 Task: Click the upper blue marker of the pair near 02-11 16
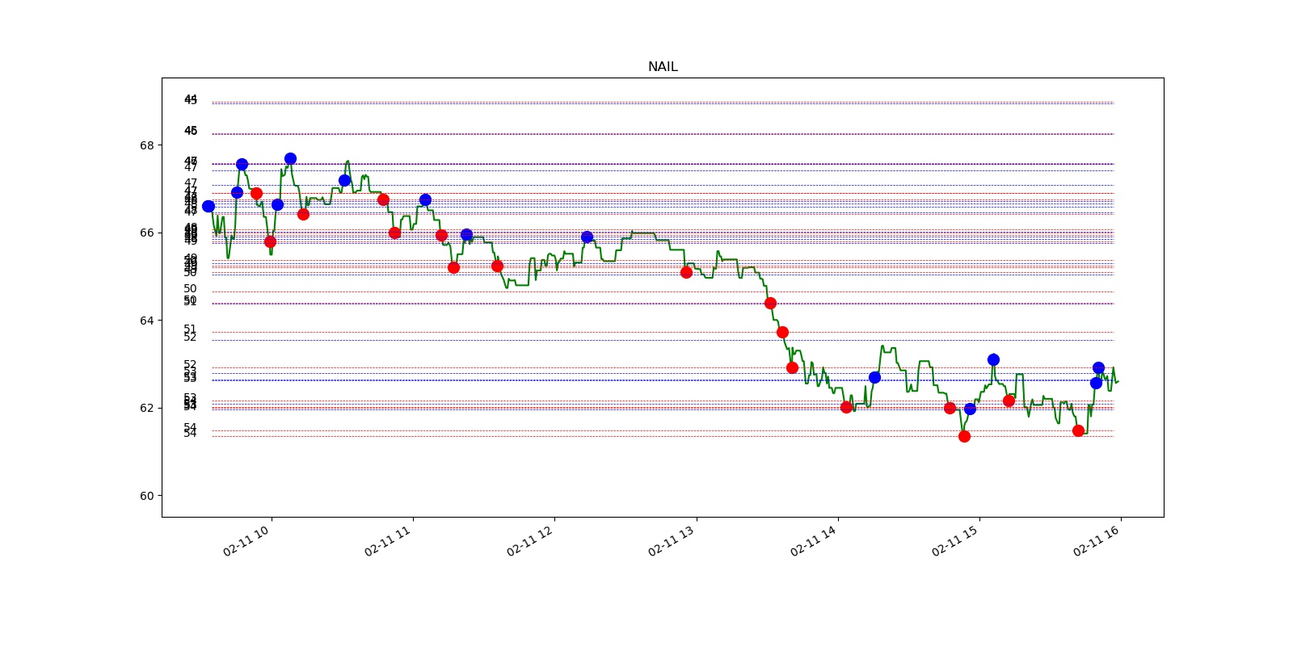[x=1098, y=367]
